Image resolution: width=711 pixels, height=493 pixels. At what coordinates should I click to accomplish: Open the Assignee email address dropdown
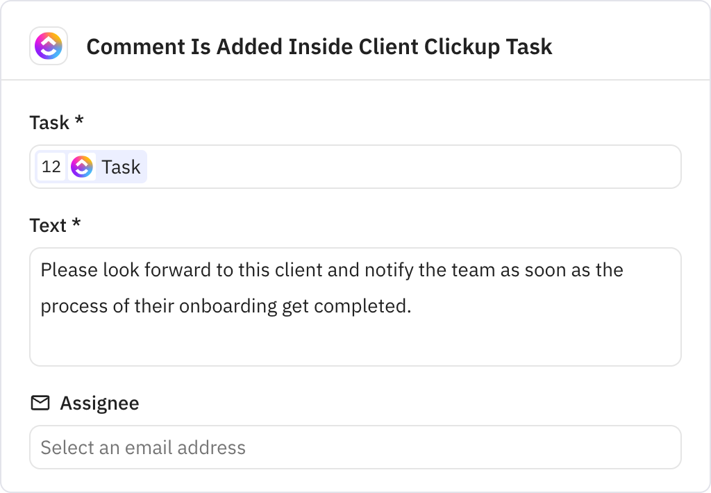355,447
